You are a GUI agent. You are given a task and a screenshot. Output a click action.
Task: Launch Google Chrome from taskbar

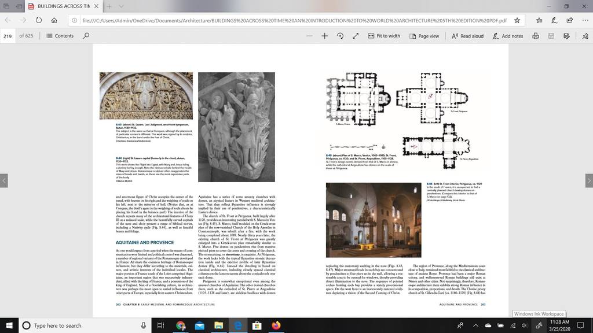point(181,325)
